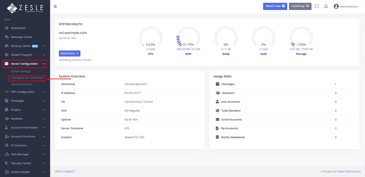Click the What's new button
This screenshot has width=365, height=177.
pos(275,6)
